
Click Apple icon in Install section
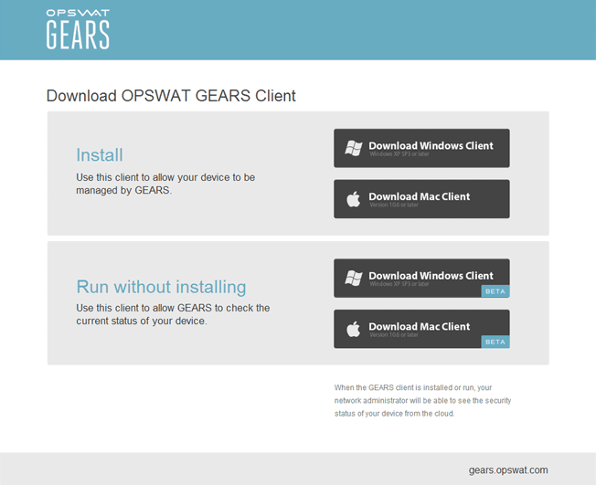tap(353, 199)
